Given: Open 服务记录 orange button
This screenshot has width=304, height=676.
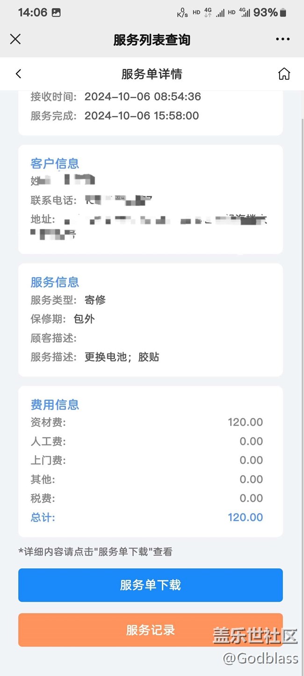Looking at the screenshot, I should (x=151, y=630).
